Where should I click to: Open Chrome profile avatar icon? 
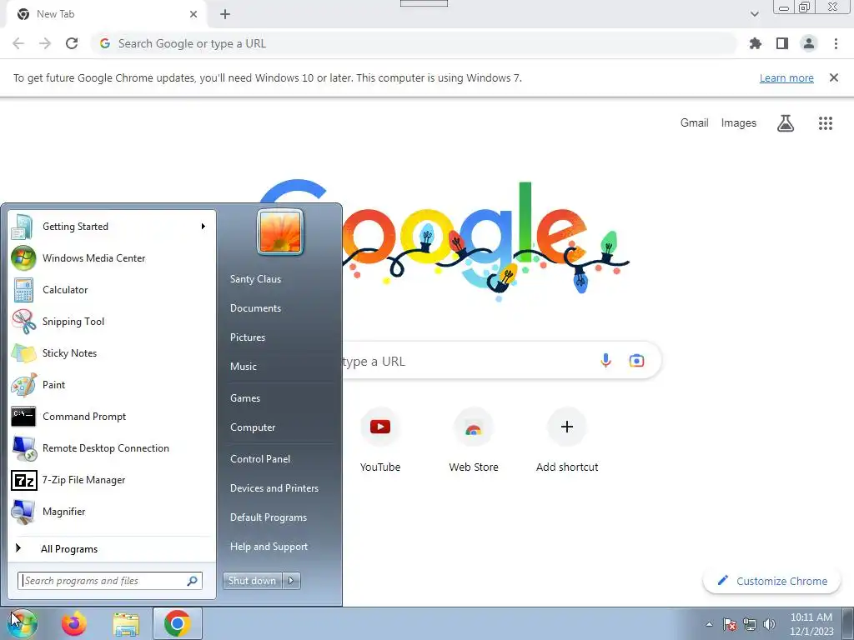tap(809, 43)
